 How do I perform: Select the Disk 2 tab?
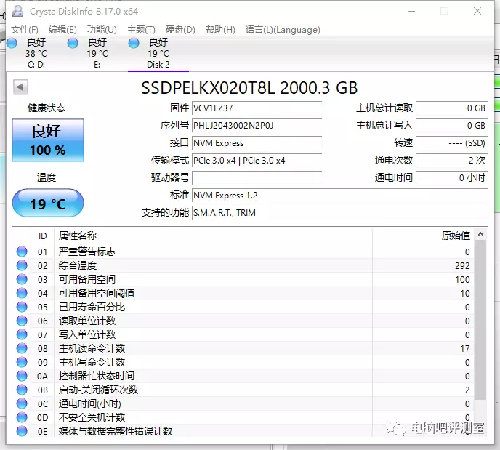tap(158, 53)
